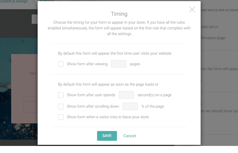Toggle the exit-intent 'tries to leave' checkbox
Image resolution: width=238 pixels, height=153 pixels.
[61, 117]
